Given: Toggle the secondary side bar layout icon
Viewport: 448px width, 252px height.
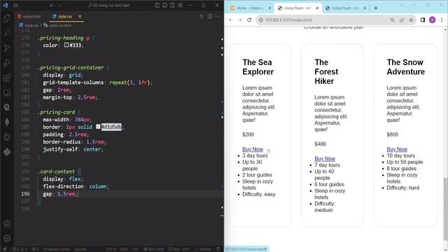Looking at the screenshot, I should click(x=173, y=5).
